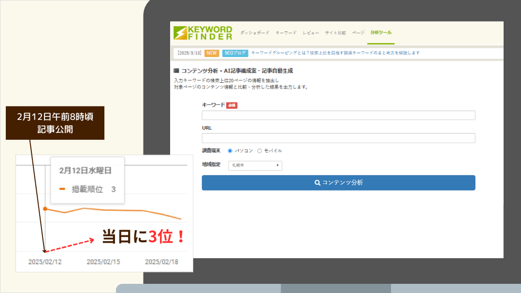
Task: Open the サイト比較 navigation item
Action: tap(335, 32)
